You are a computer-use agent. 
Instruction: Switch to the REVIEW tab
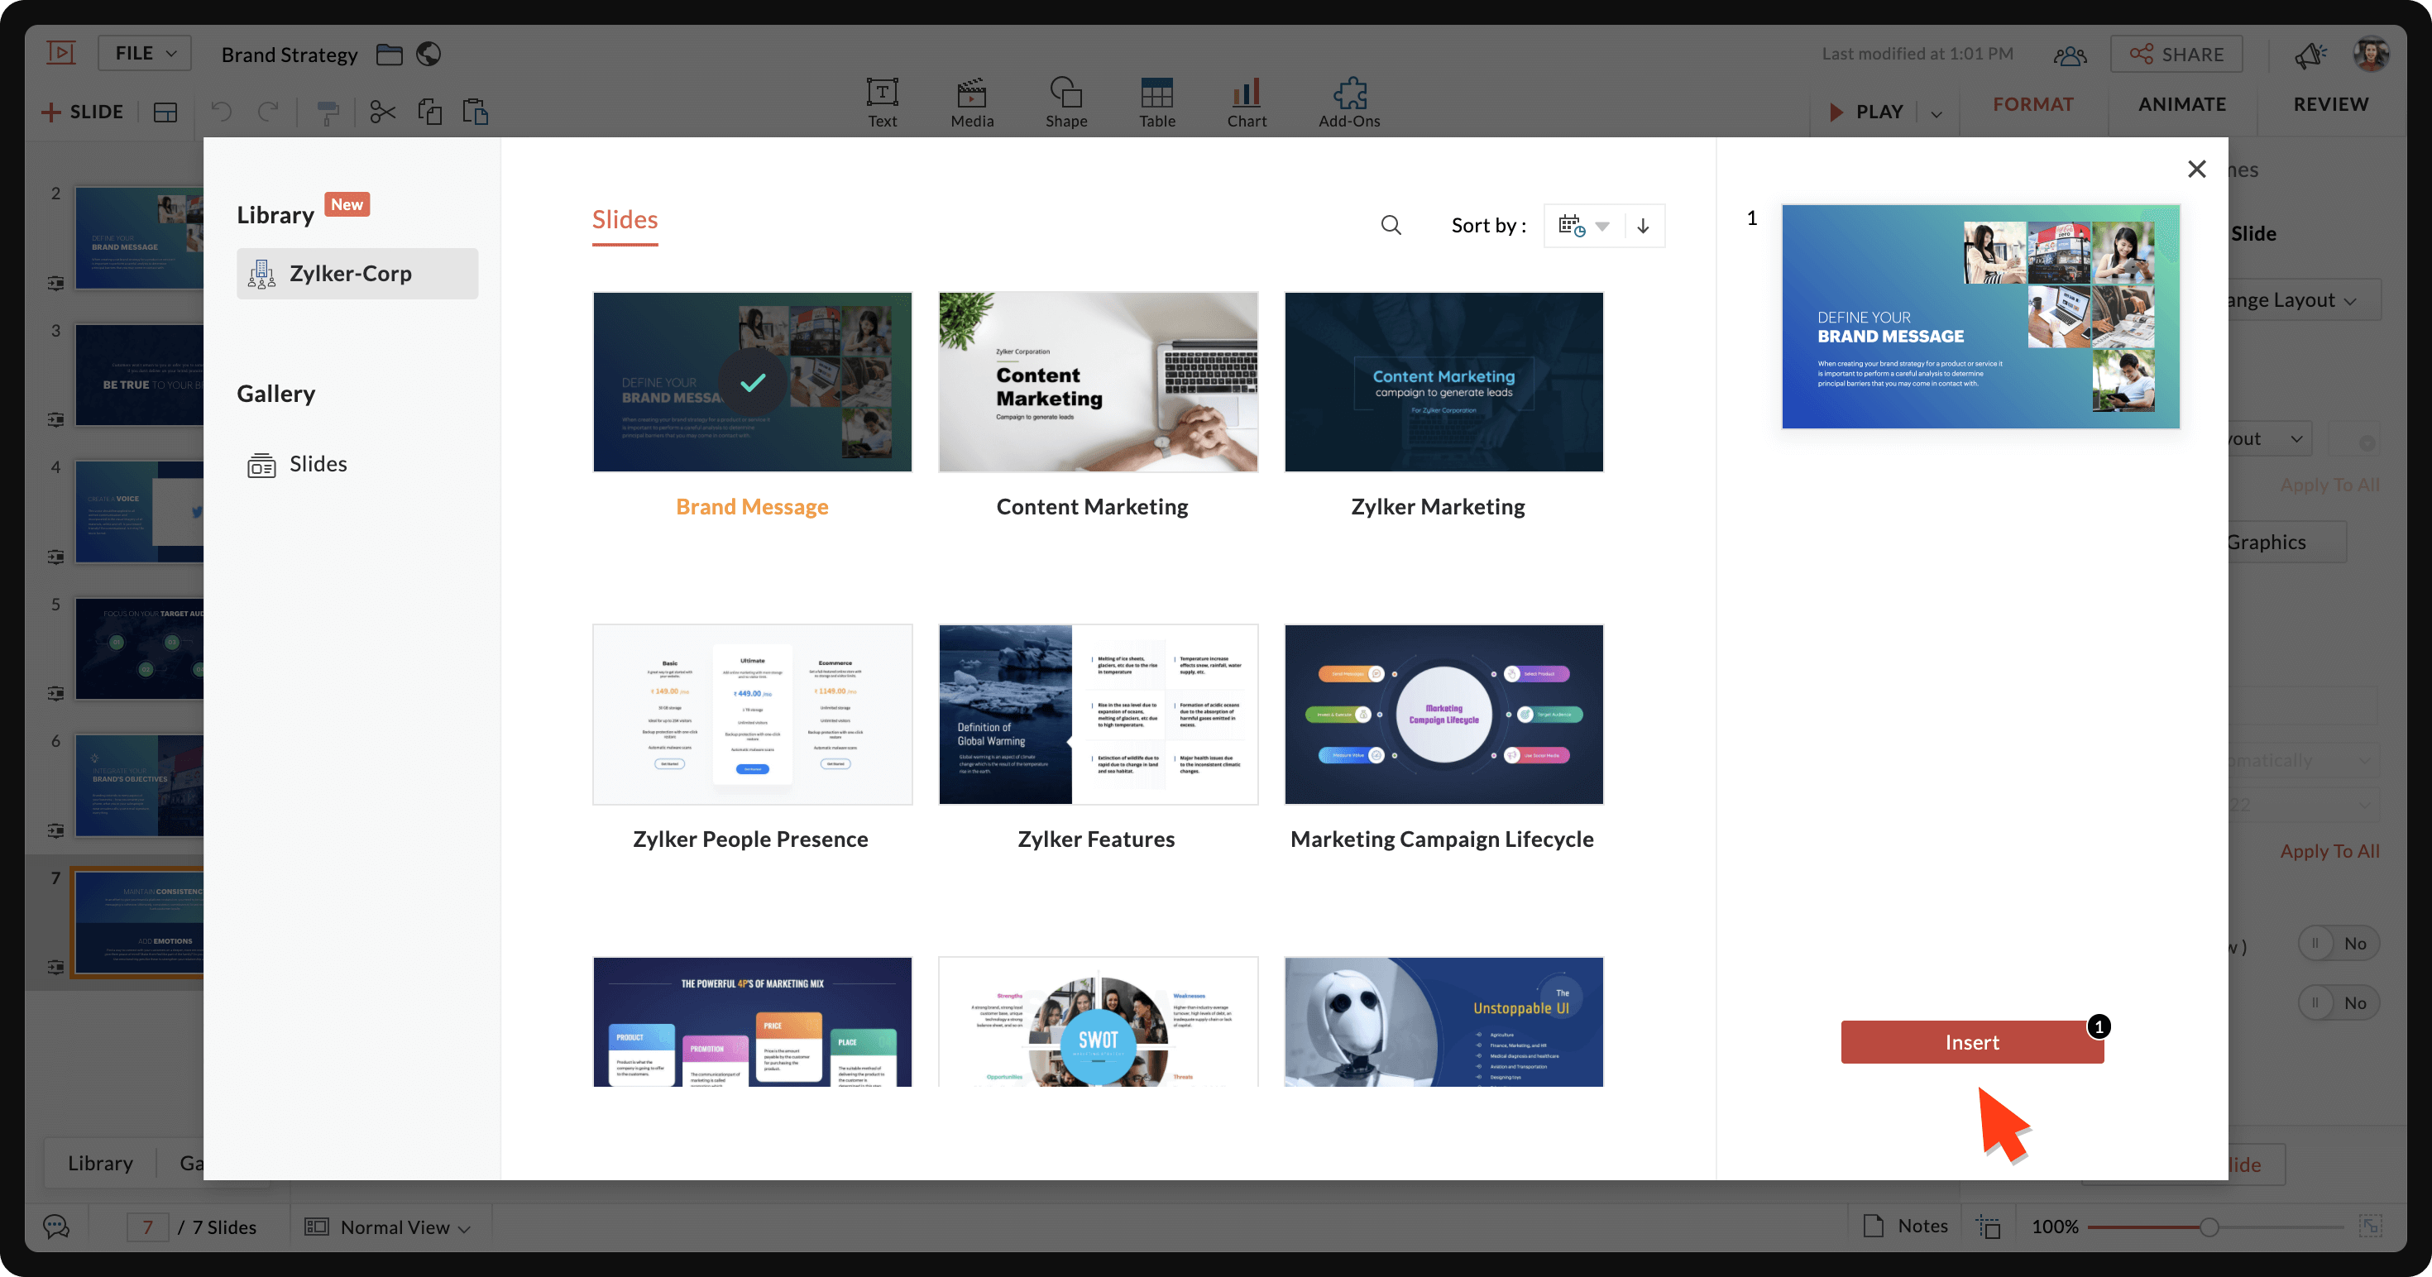(x=2331, y=104)
